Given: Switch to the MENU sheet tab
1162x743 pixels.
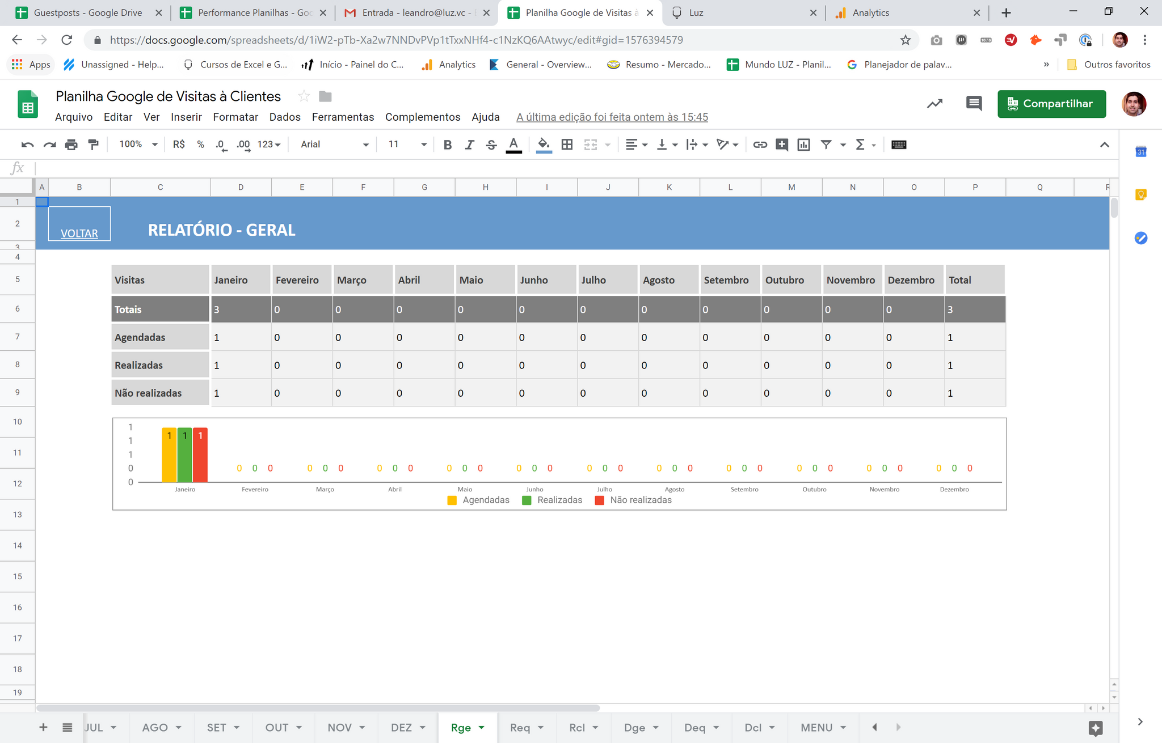Looking at the screenshot, I should click(x=816, y=728).
